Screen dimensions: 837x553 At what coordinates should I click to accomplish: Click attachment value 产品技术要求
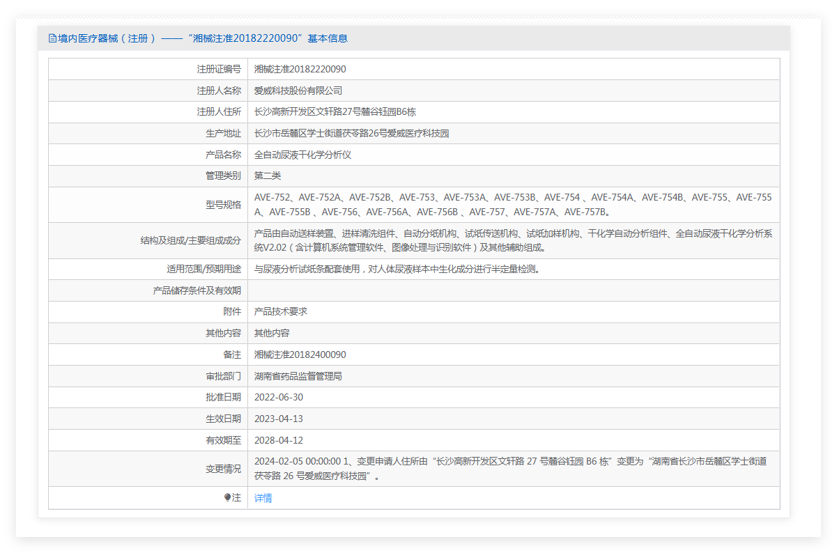click(x=281, y=311)
